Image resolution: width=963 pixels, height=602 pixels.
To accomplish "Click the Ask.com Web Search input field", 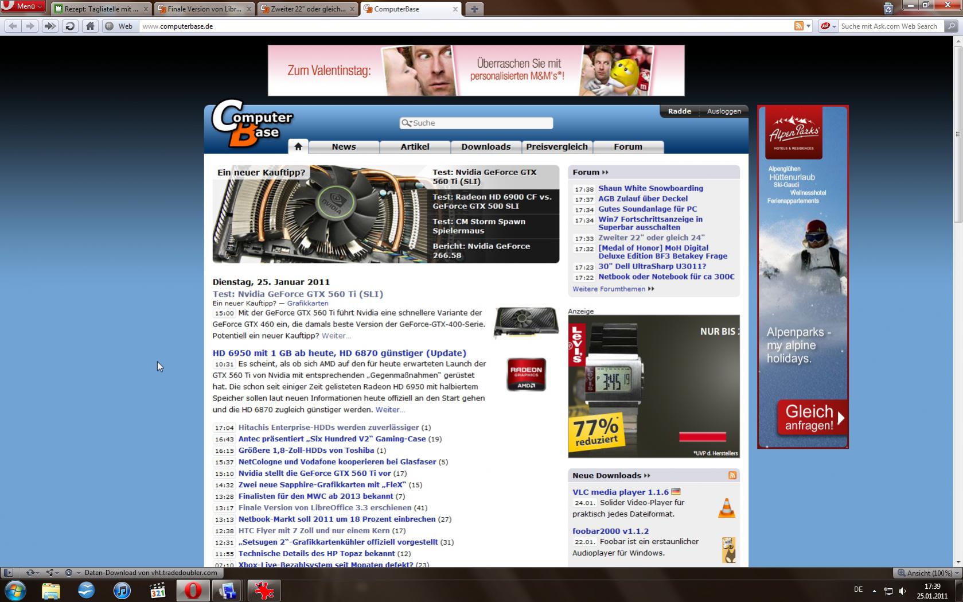I will [891, 26].
